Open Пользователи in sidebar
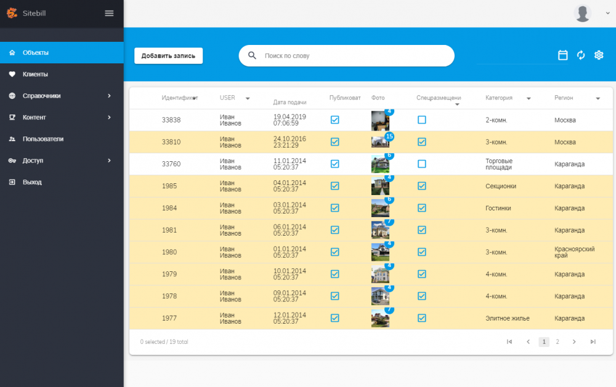 coord(62,139)
